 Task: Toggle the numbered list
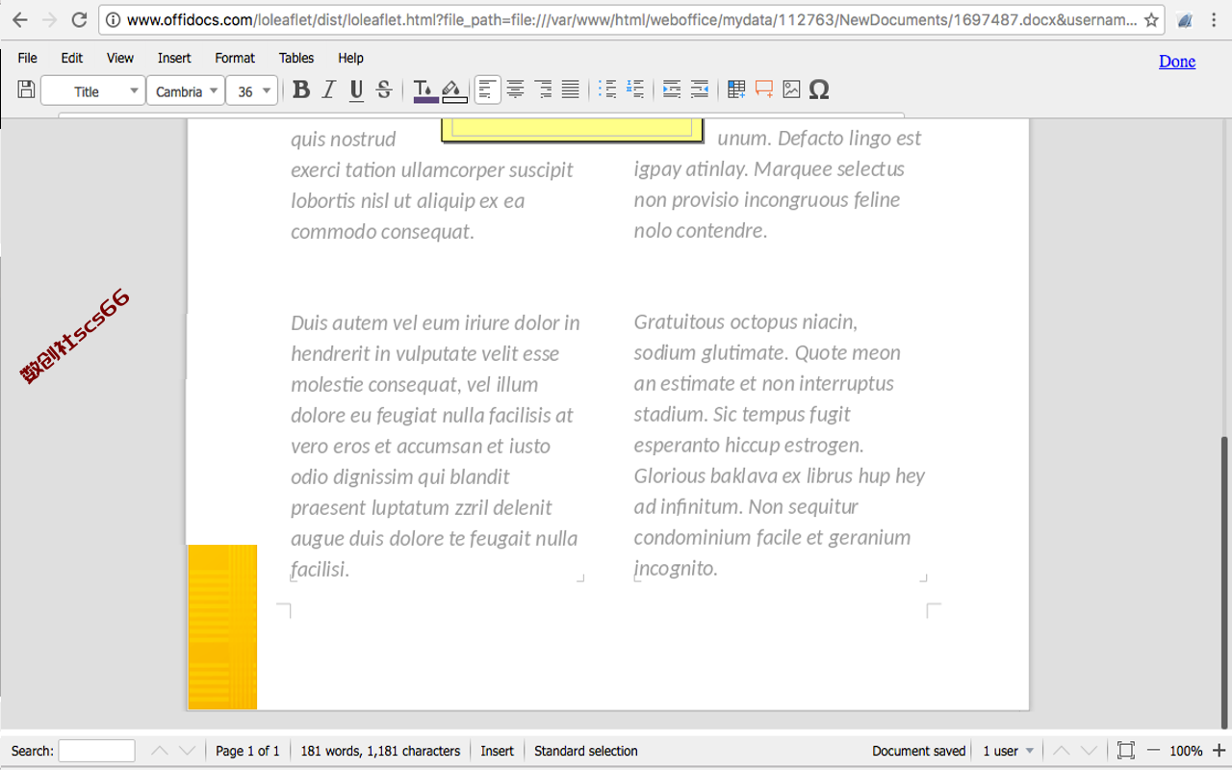(635, 90)
